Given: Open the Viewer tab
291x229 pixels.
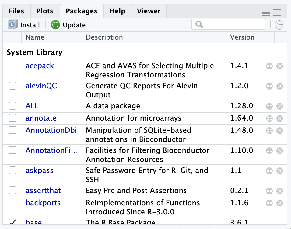Looking at the screenshot, I should [148, 11].
